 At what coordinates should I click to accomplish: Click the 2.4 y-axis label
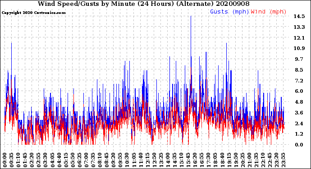pos(299,123)
